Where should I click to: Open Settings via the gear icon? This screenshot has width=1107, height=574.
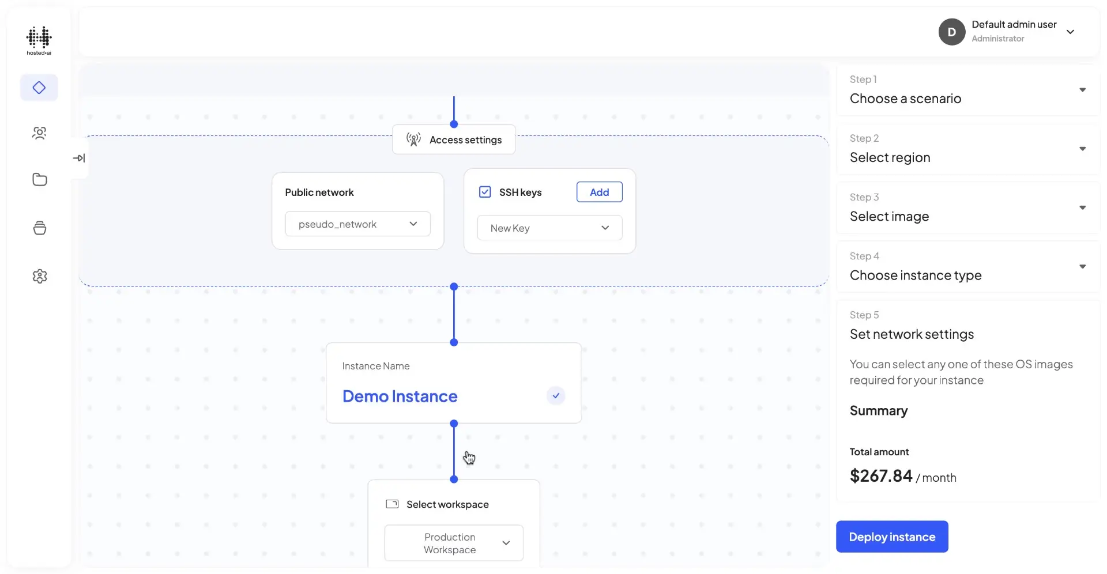[x=39, y=276]
